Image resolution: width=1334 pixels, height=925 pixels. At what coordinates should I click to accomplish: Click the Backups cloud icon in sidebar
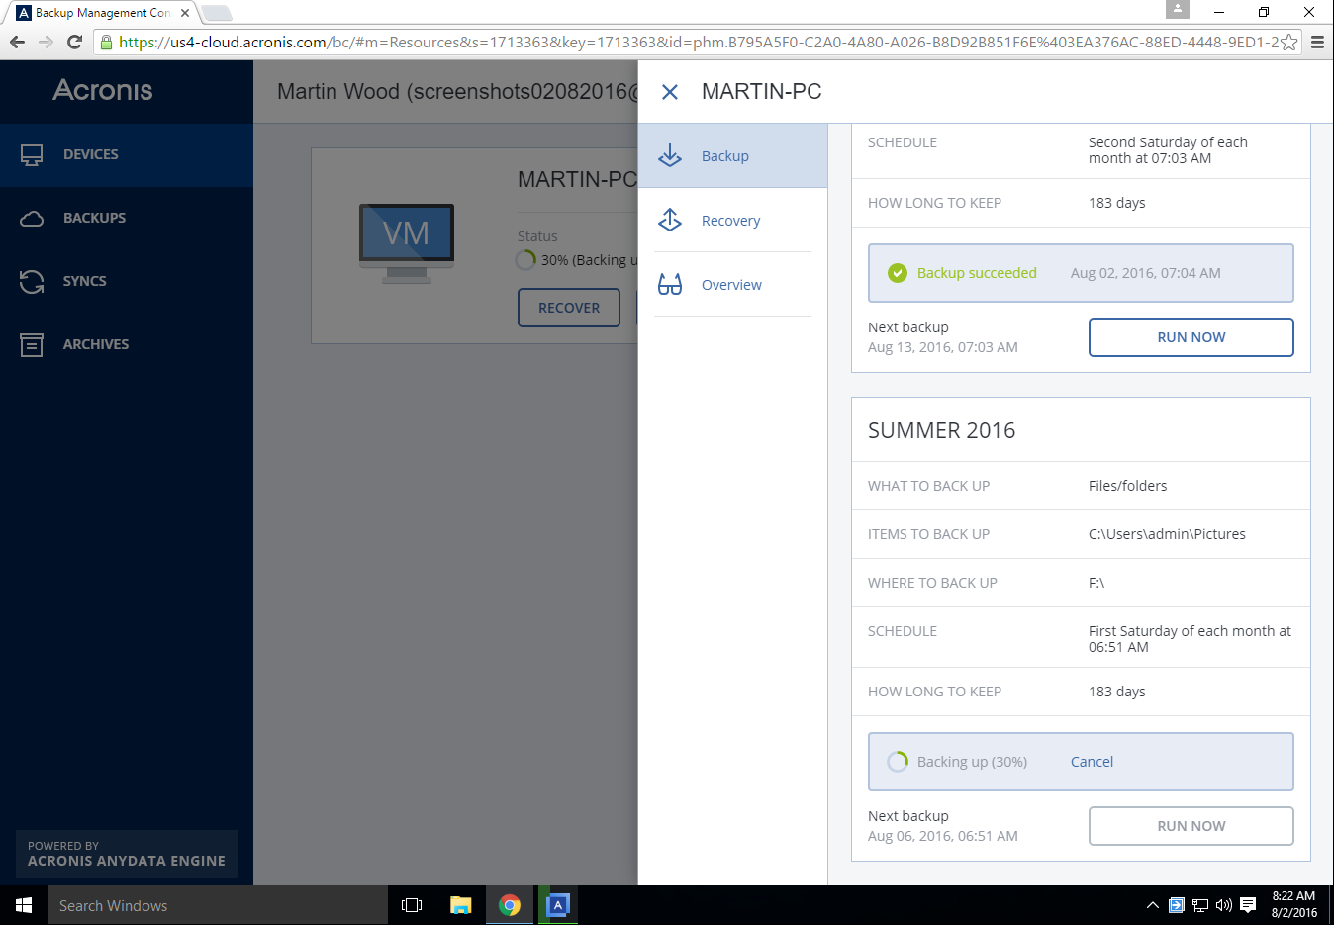32,219
